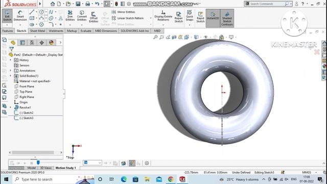Select the Smart Dimension tool

pyautogui.click(x=20, y=15)
